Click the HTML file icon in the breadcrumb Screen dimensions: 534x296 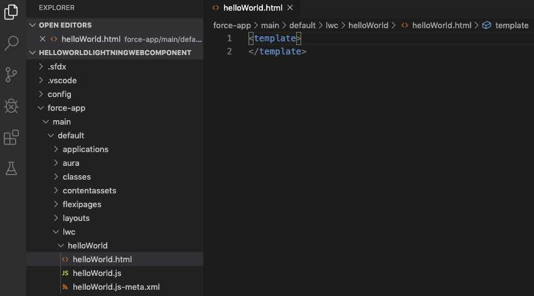(405, 26)
